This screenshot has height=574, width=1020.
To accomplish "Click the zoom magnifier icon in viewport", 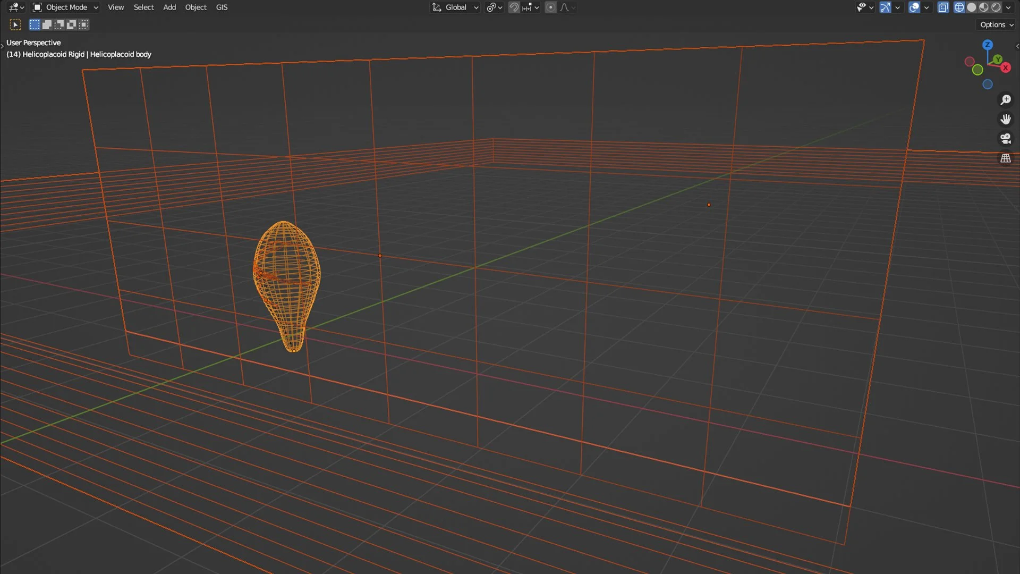I will click(1006, 100).
